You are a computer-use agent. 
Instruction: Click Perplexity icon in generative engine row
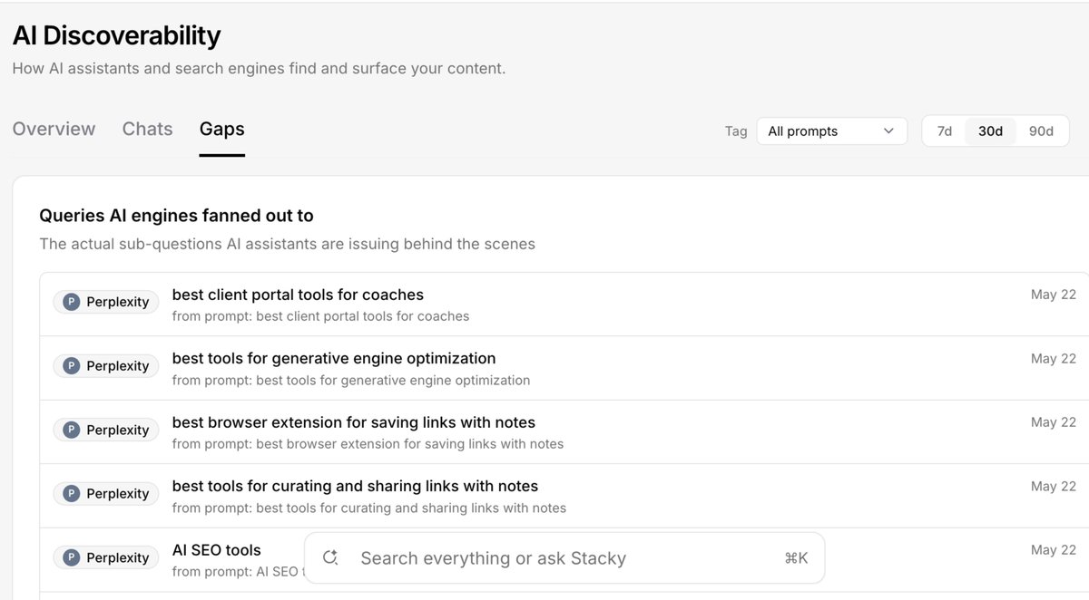[71, 366]
